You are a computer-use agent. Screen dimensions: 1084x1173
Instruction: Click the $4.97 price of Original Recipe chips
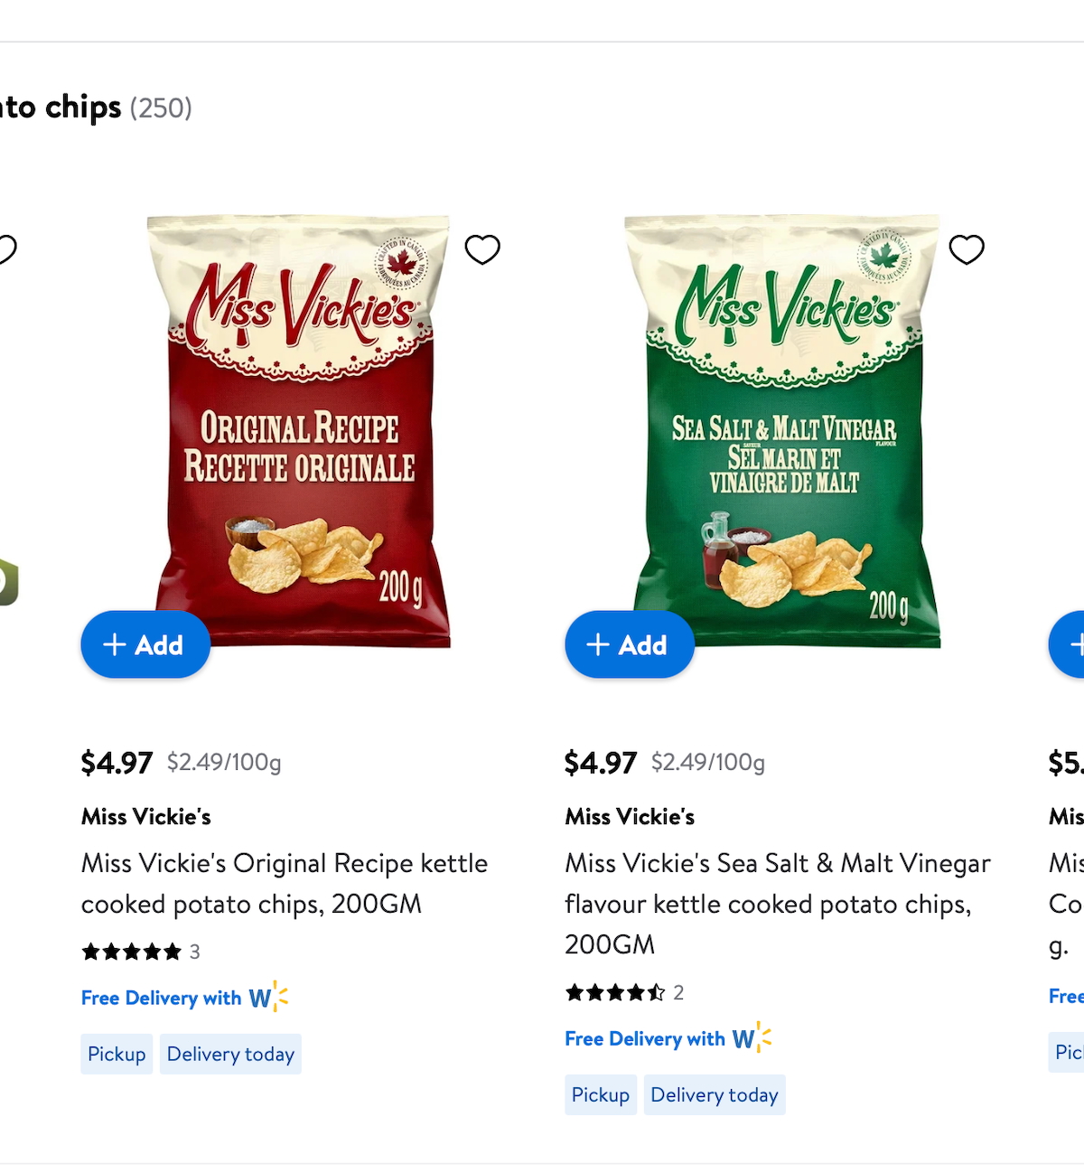coord(117,763)
